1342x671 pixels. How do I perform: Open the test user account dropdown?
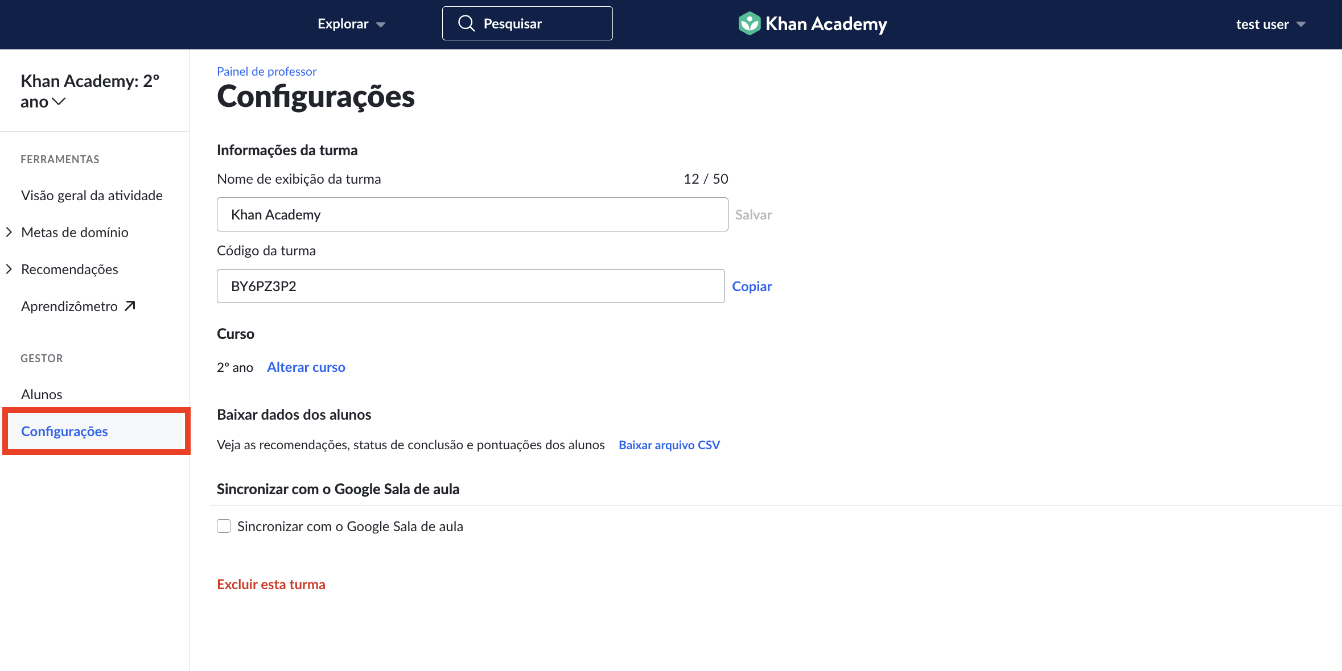pos(1270,24)
